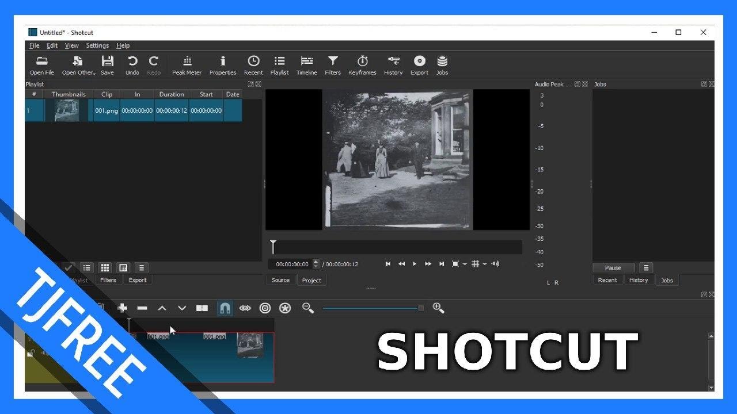Viewport: 737px width, 414px height.
Task: Click the Clip column header
Action: coord(107,94)
